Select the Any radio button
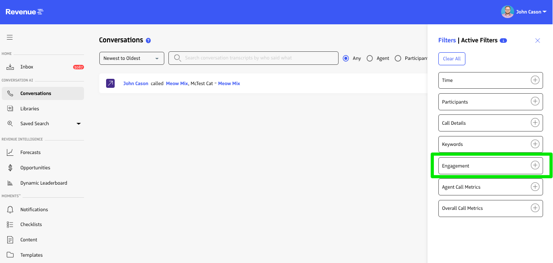 tap(346, 58)
